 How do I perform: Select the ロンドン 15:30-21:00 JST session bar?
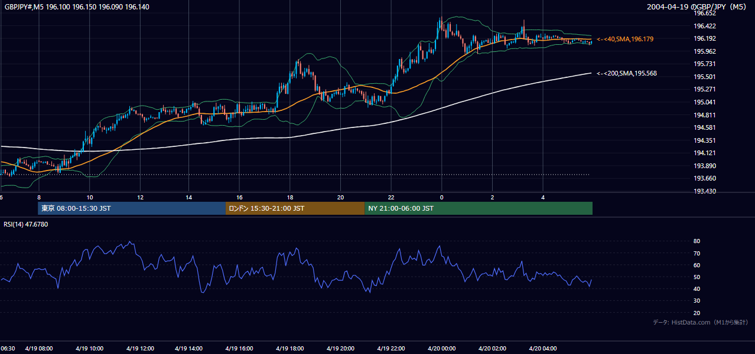[x=295, y=208]
